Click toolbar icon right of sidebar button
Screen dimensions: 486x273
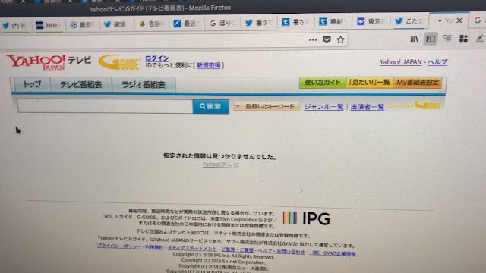(447, 39)
